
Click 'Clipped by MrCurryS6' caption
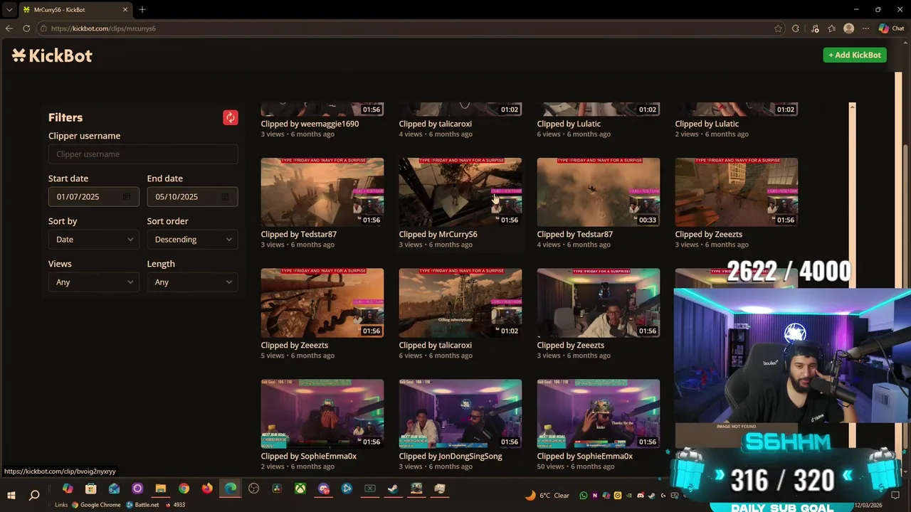(x=438, y=234)
